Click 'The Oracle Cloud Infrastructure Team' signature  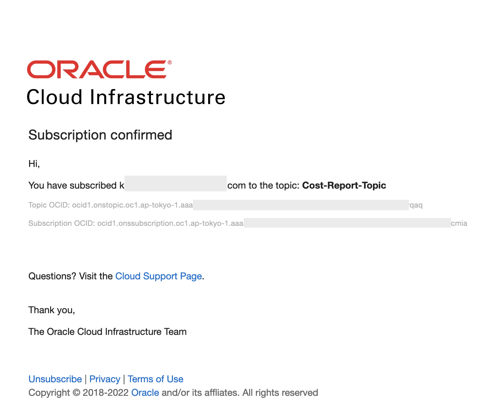(108, 331)
